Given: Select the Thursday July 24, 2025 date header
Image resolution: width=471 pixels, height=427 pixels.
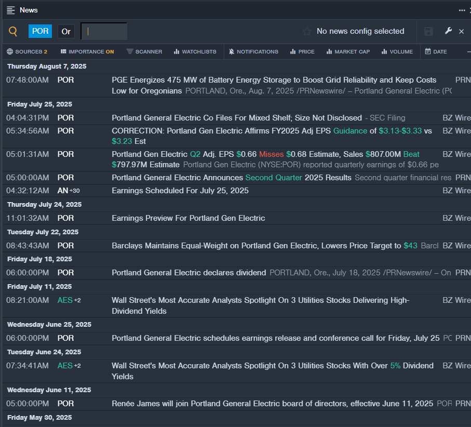Looking at the screenshot, I should [x=45, y=205].
